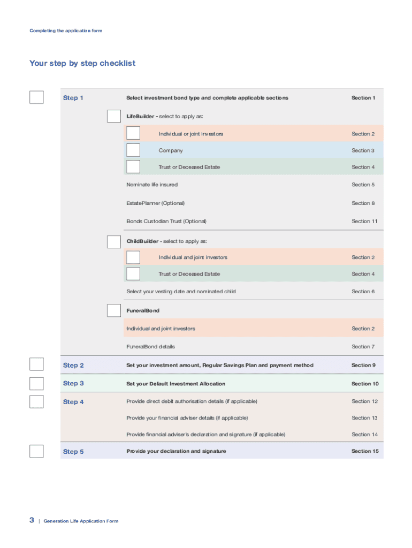Tick the FuneralBond checkbox
Screen dimensions: 412x548
(114, 310)
